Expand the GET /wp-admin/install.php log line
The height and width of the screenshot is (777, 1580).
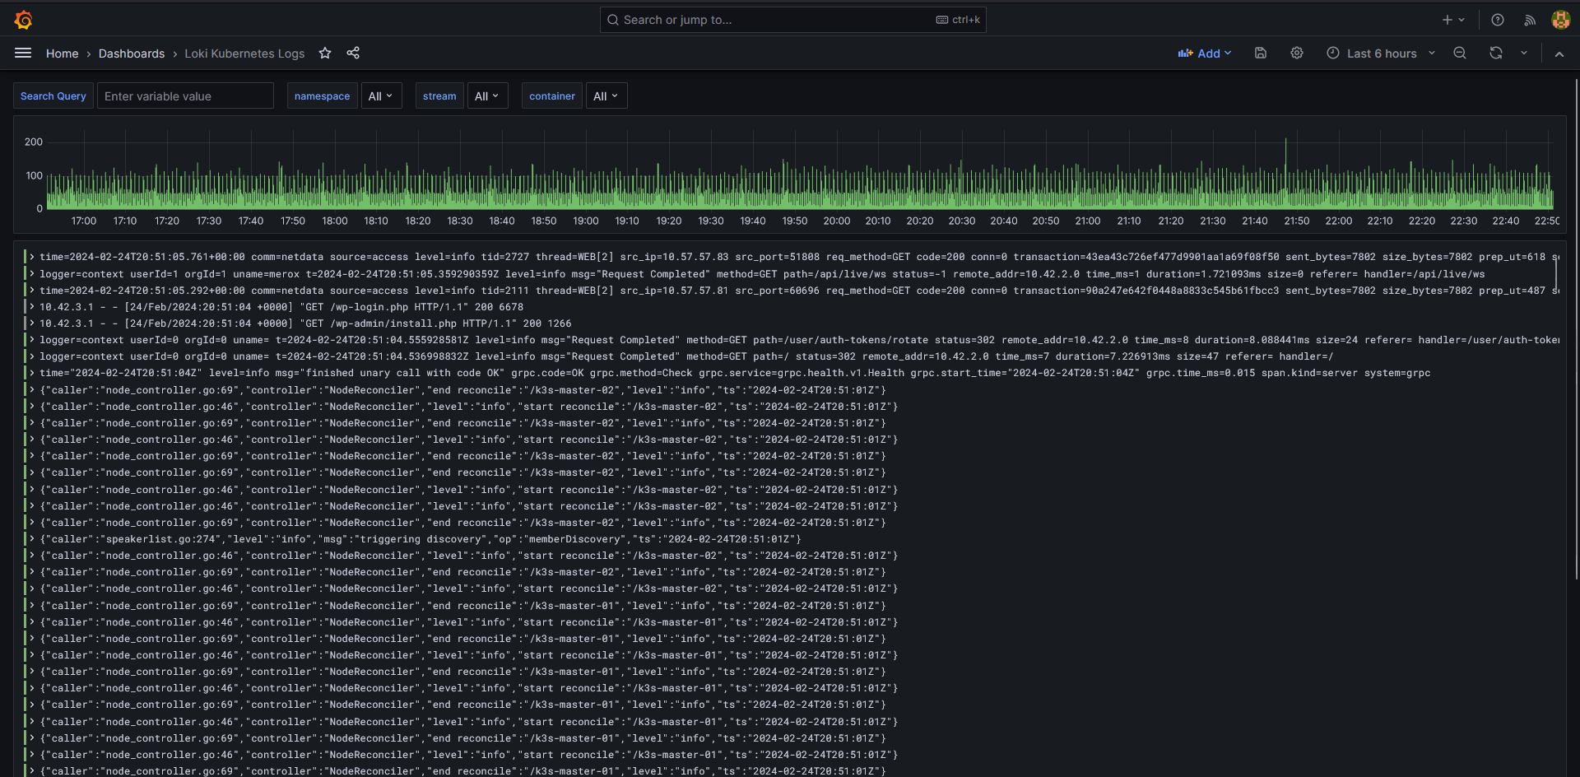click(32, 323)
